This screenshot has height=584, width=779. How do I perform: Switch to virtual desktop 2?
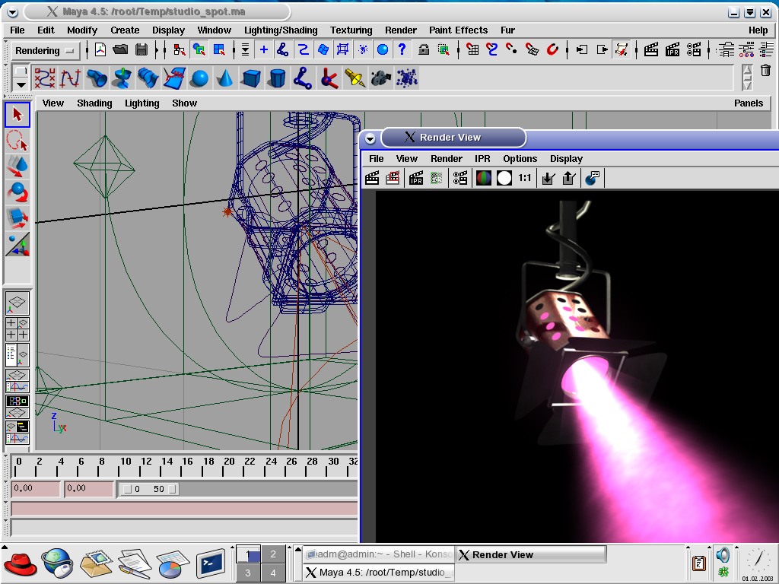[x=273, y=554]
